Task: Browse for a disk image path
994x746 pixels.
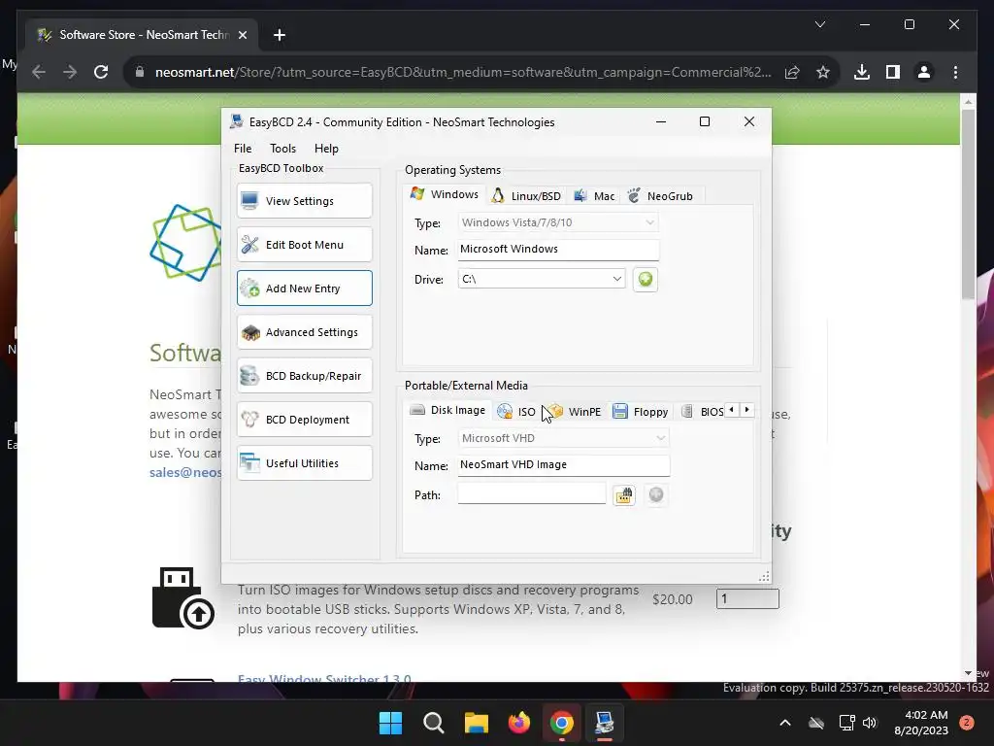Action: coord(624,494)
